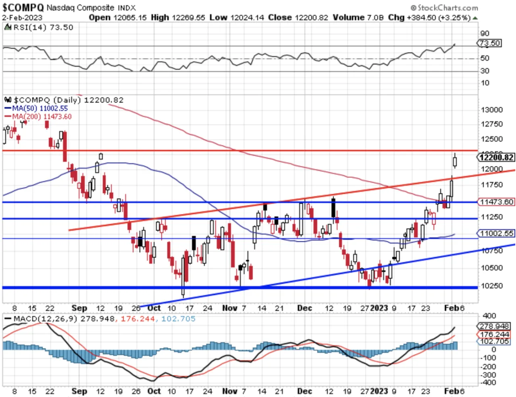This screenshot has height=397, width=516.
Task: Click the RSI(14) indicator icon
Action: [8, 27]
